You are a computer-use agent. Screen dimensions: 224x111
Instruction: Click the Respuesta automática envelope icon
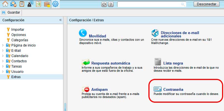(x=86, y=62)
